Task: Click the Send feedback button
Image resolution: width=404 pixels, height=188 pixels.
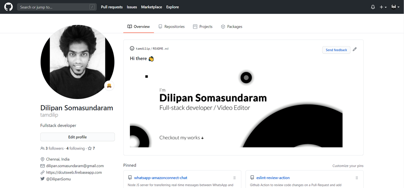Action: 336,50
